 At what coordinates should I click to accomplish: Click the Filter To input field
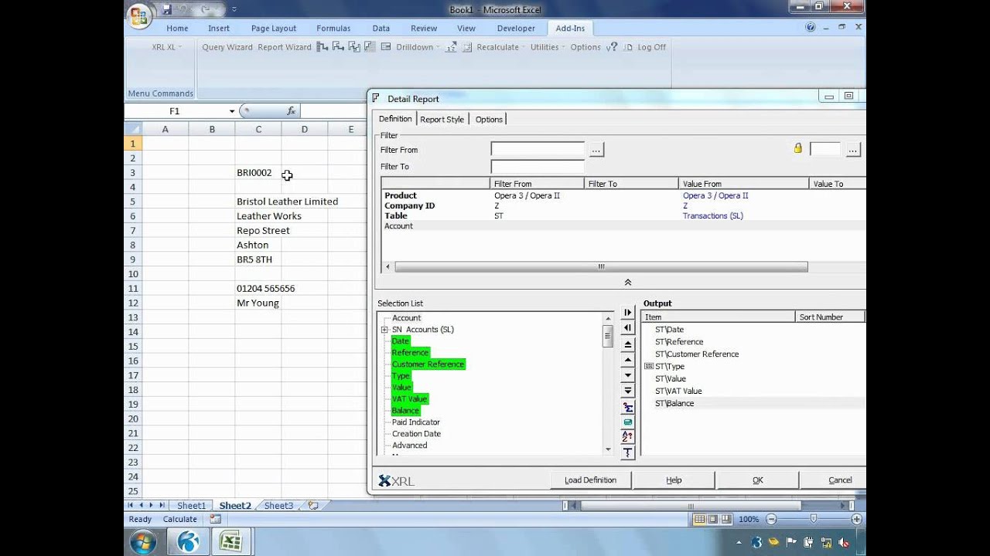(x=538, y=166)
